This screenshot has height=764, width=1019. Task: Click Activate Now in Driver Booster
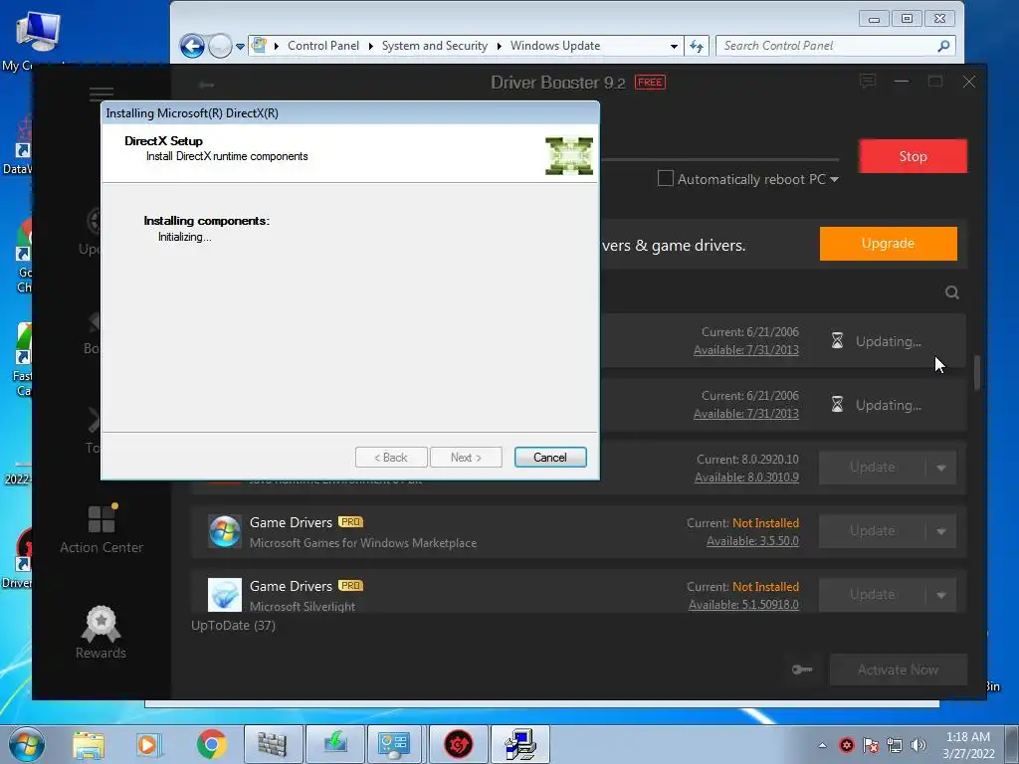[898, 669]
